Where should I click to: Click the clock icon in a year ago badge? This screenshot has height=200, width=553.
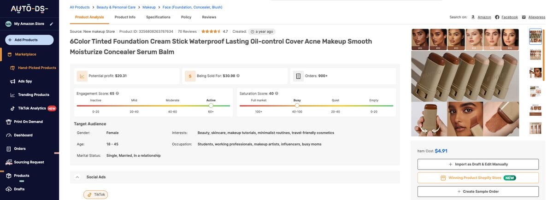[253, 31]
